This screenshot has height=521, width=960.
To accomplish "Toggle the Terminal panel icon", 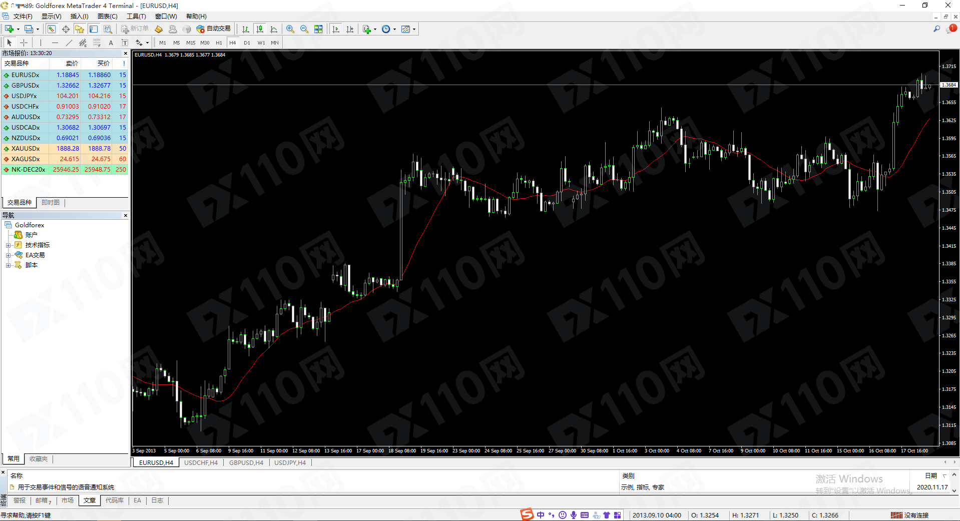I will [94, 29].
